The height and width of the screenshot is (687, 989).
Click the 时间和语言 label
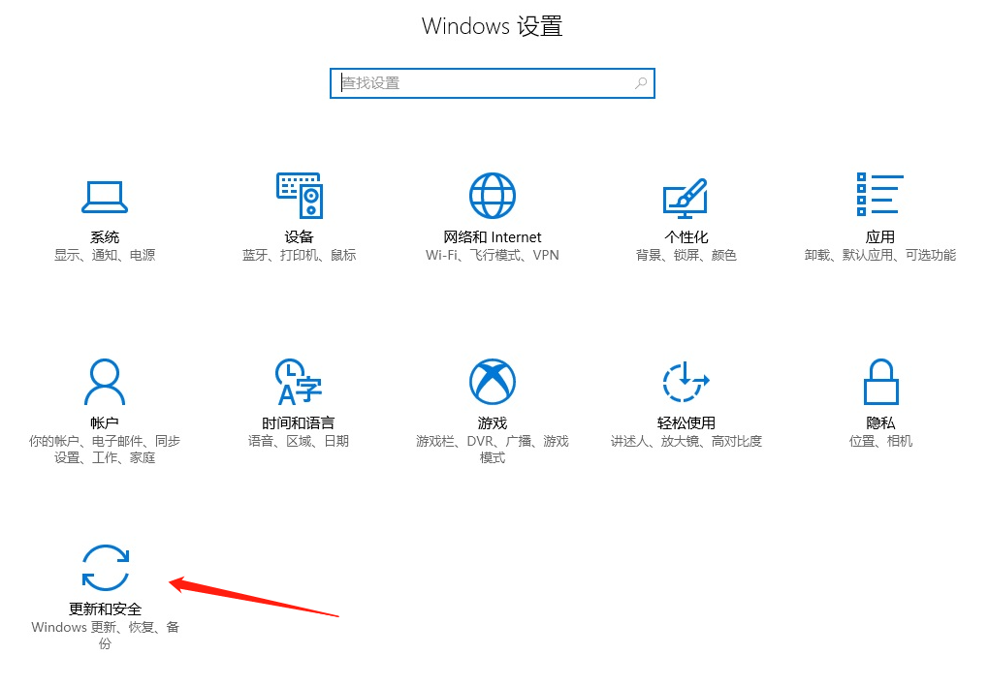[x=299, y=422]
